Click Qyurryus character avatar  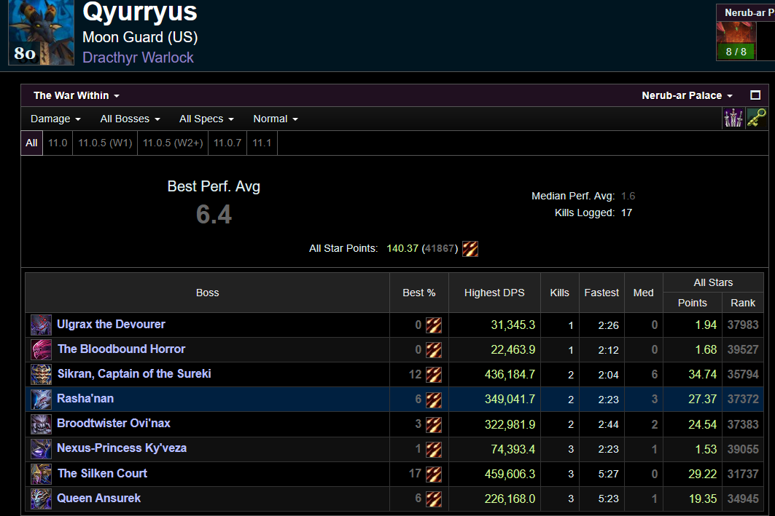[x=41, y=33]
